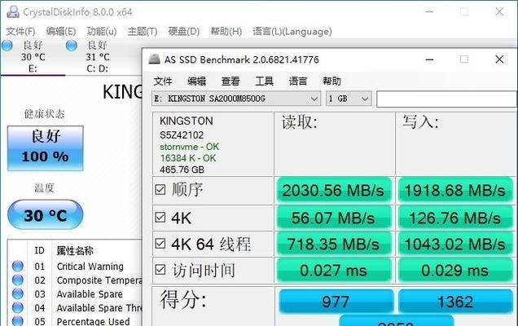
Task: Click the 属性名称 column header
Action: pos(75,251)
